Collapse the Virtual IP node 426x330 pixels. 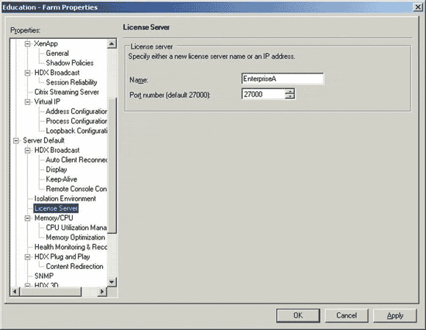(x=27, y=101)
